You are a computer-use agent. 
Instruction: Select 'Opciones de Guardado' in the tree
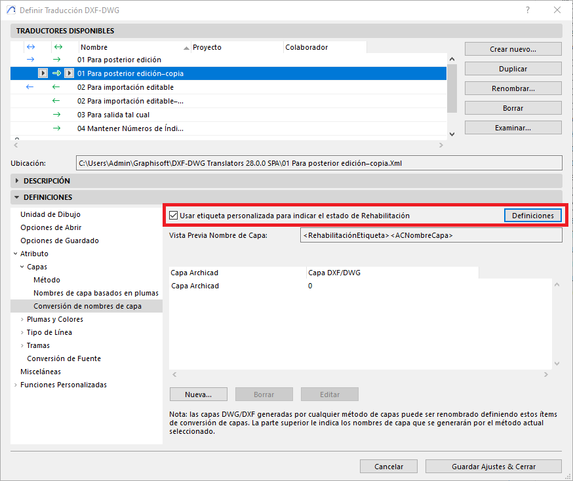[x=60, y=240]
